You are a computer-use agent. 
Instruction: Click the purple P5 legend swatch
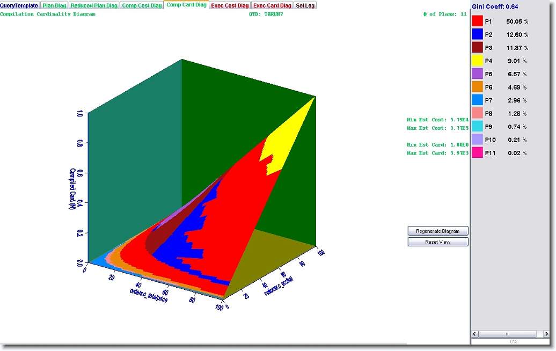tap(477, 74)
